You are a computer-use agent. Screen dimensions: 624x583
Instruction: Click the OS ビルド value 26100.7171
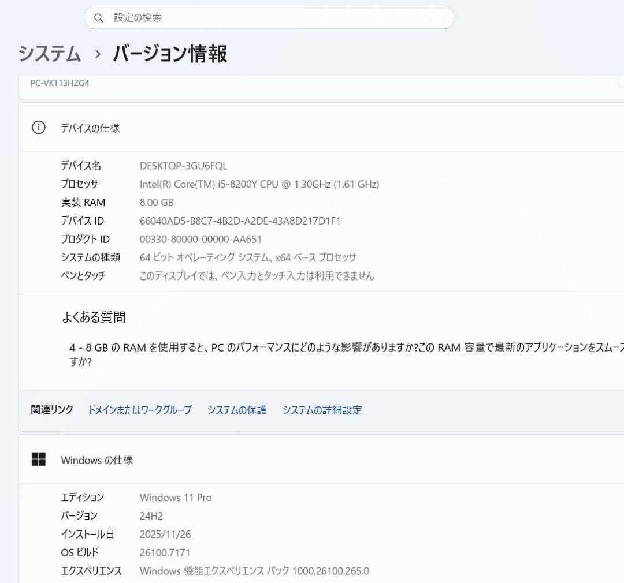[164, 552]
